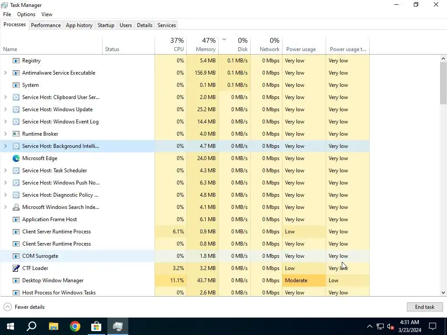The image size is (447, 335).
Task: Launch Google Chrome from the taskbar
Action: pos(75,326)
